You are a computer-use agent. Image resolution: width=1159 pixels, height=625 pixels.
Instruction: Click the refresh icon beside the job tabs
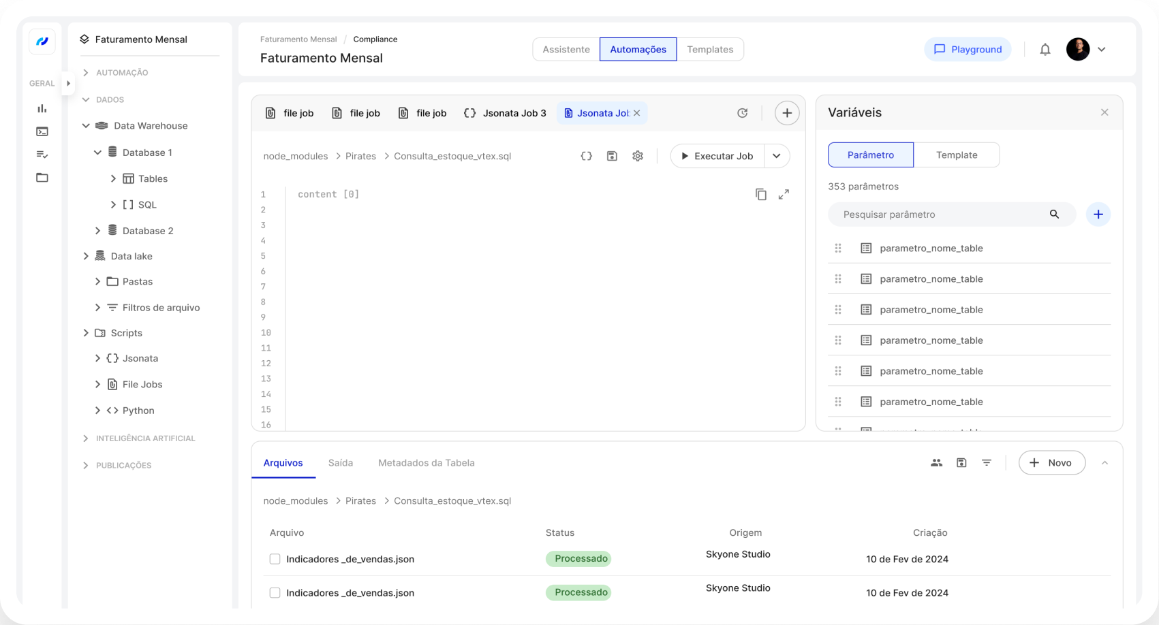[x=742, y=113]
